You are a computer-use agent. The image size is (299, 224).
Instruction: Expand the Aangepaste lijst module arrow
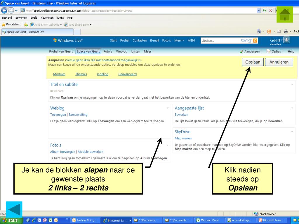[x=292, y=108]
